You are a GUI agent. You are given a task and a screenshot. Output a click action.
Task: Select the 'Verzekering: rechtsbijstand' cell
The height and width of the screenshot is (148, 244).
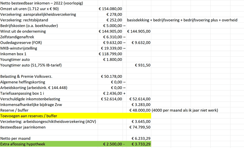coord(24,20)
